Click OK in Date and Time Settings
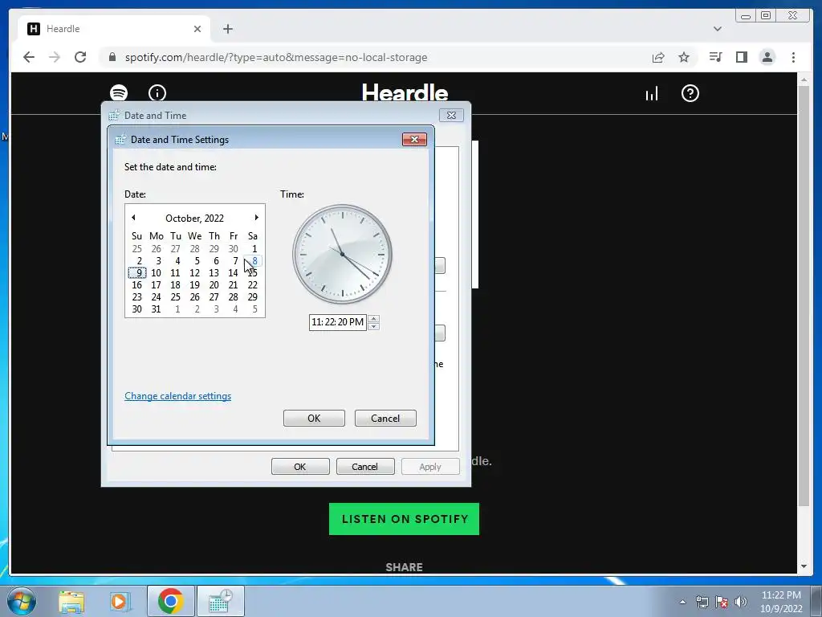The width and height of the screenshot is (822, 617). [x=314, y=418]
